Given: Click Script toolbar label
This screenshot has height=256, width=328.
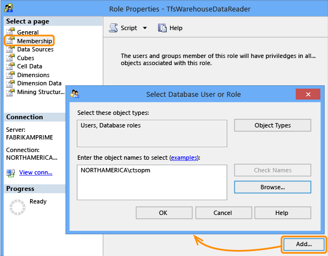Looking at the screenshot, I should (129, 28).
